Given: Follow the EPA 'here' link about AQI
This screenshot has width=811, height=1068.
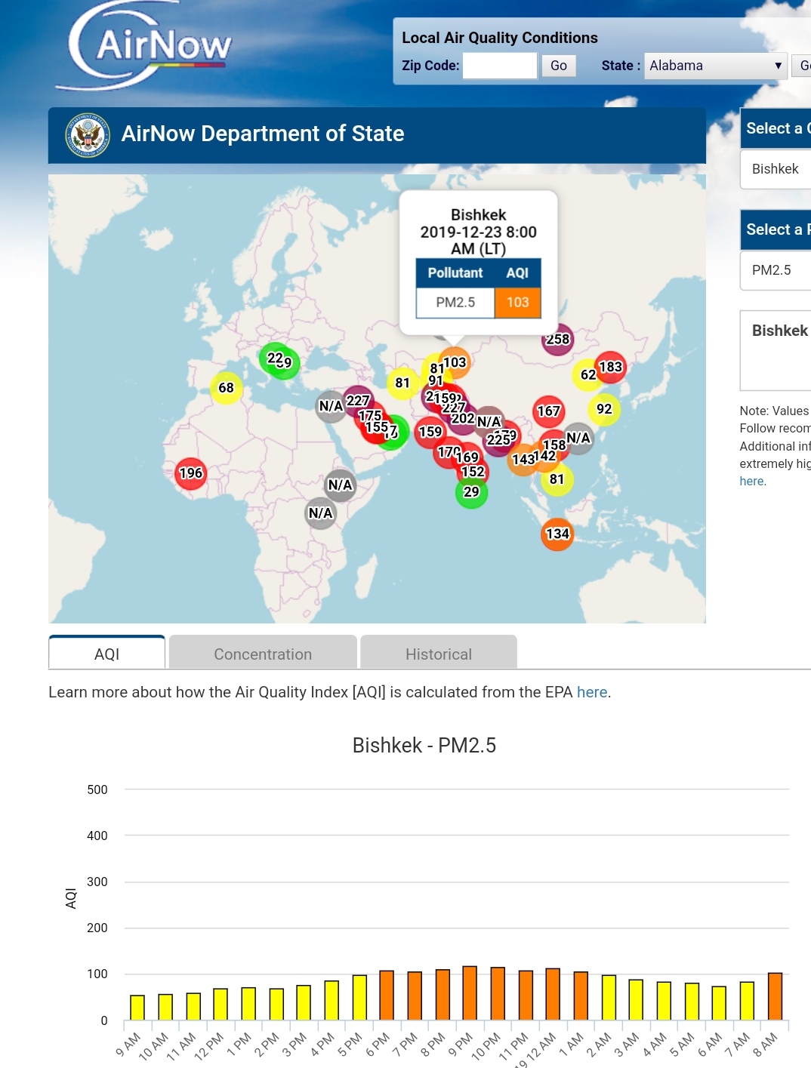Looking at the screenshot, I should [591, 692].
